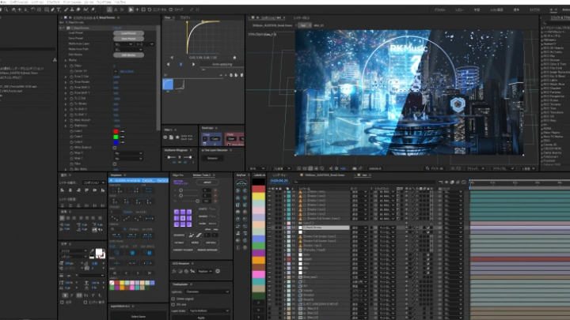The height and width of the screenshot is (320, 570).
Task: Click the eye icon in the small tools panel
Action: point(165,137)
